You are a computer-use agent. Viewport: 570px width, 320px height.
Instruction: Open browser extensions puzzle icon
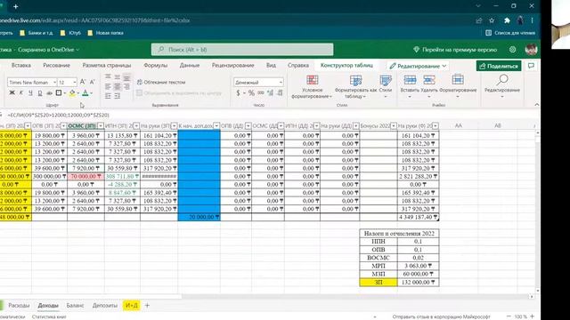tap(507, 20)
